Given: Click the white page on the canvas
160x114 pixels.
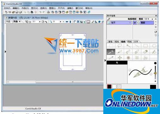Looking at the screenshot, I should click(x=72, y=52).
